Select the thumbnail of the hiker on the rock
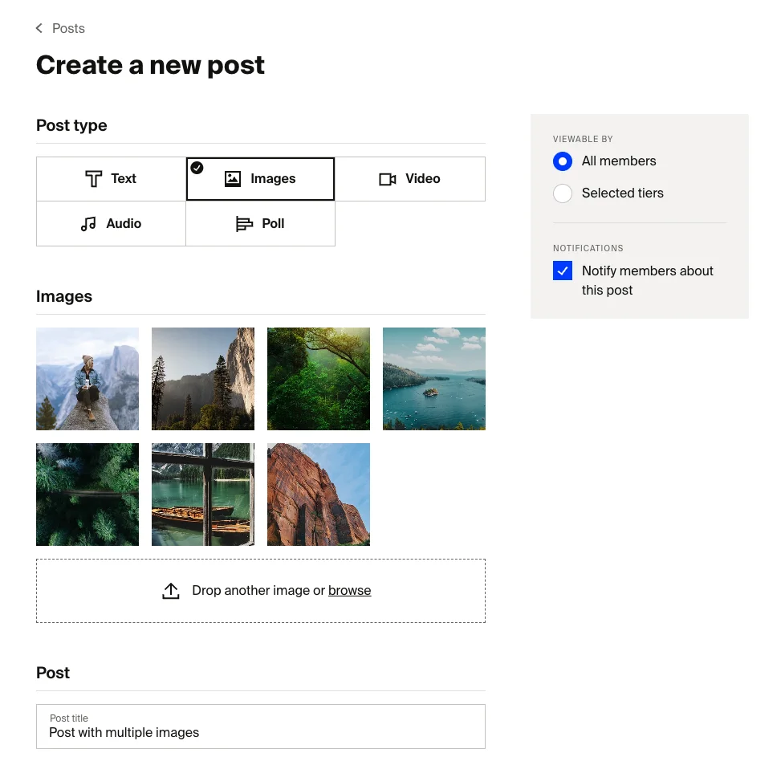 click(x=87, y=378)
